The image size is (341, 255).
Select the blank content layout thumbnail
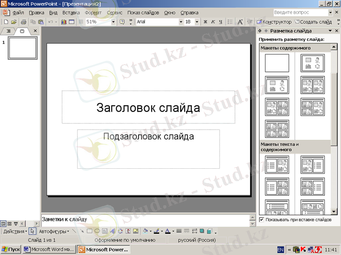pyautogui.click(x=277, y=63)
